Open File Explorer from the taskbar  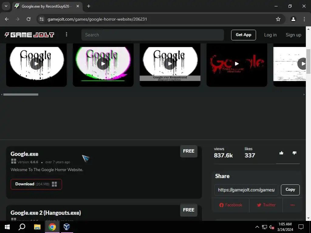point(37,227)
